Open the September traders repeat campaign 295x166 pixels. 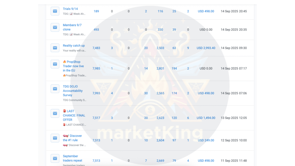[x=72, y=158]
